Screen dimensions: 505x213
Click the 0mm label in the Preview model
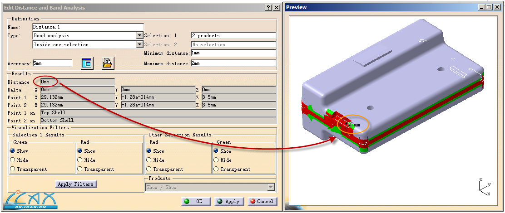point(354,125)
